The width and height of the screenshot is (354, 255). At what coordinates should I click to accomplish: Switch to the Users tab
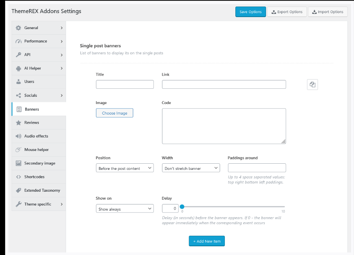point(39,82)
